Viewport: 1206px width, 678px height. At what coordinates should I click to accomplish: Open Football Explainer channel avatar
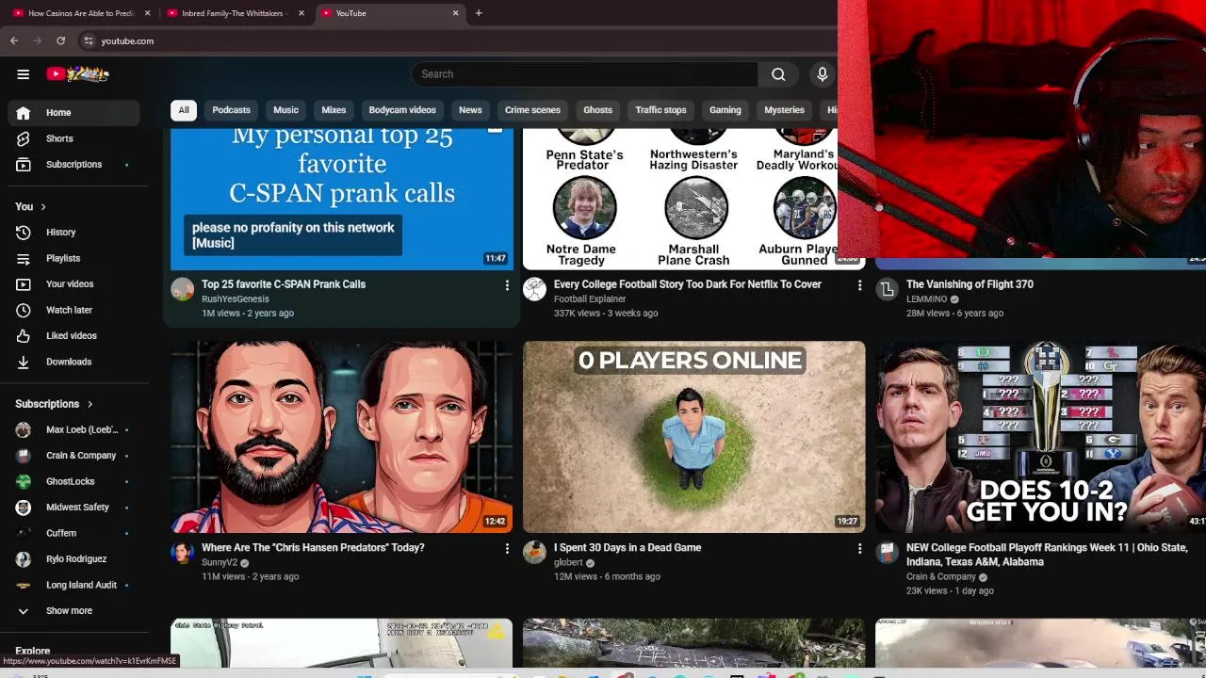[x=534, y=289]
